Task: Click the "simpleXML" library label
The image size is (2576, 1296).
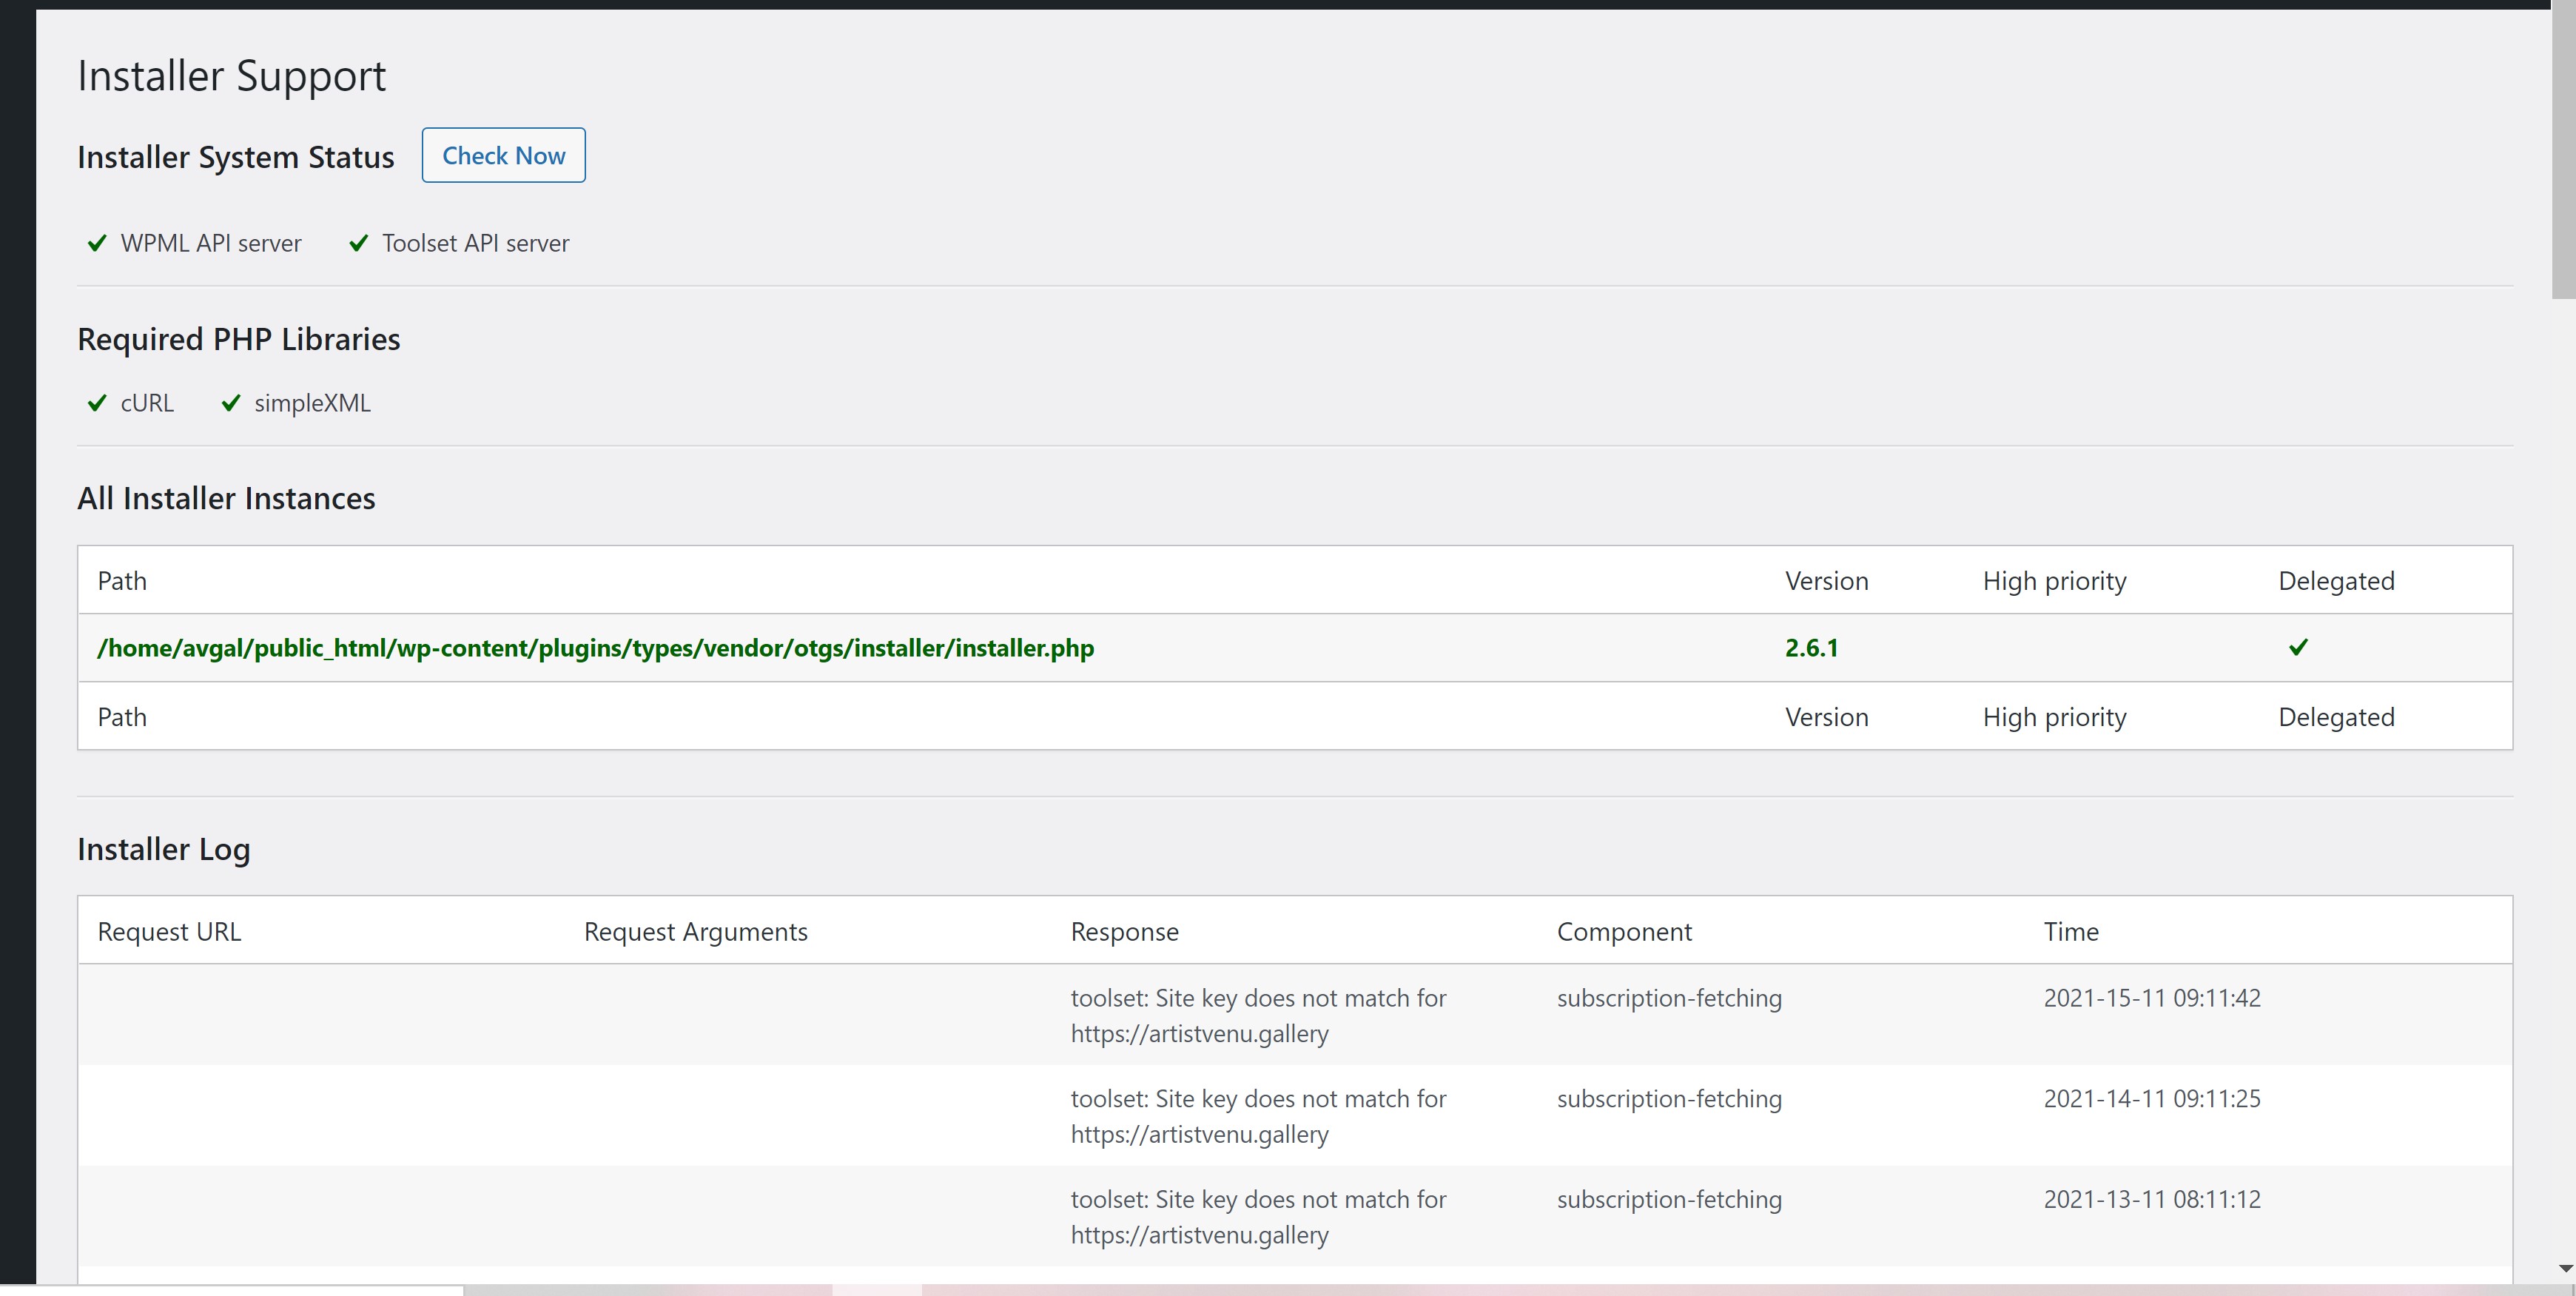Action: tap(312, 403)
